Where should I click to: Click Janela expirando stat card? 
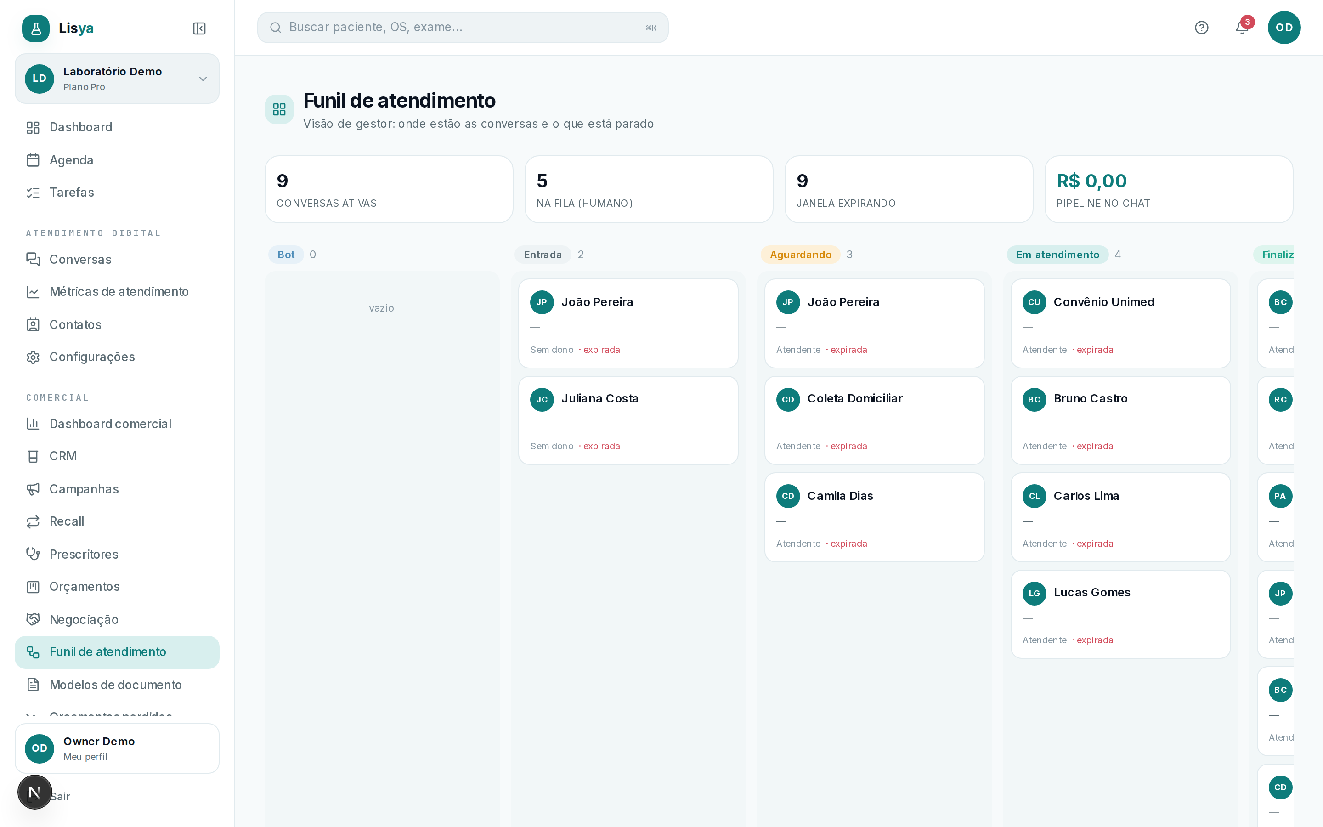(909, 189)
